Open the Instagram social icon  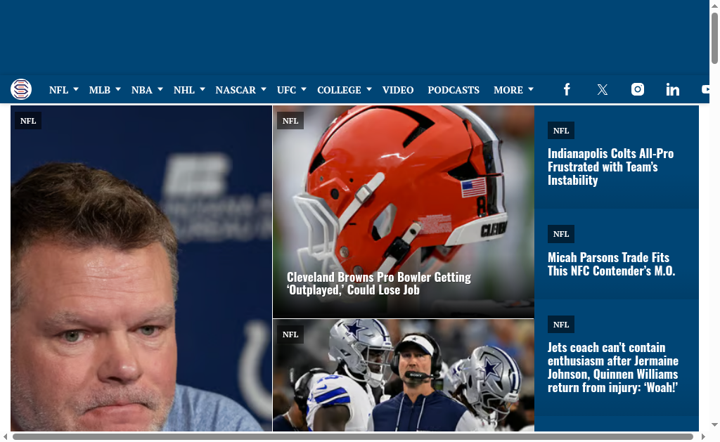point(637,89)
